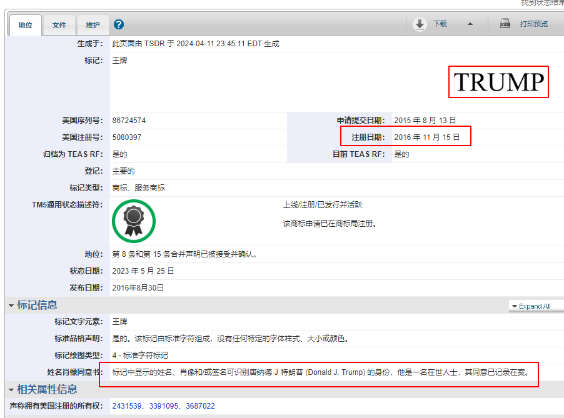Click the green registered-status ribbon badge

[x=134, y=221]
